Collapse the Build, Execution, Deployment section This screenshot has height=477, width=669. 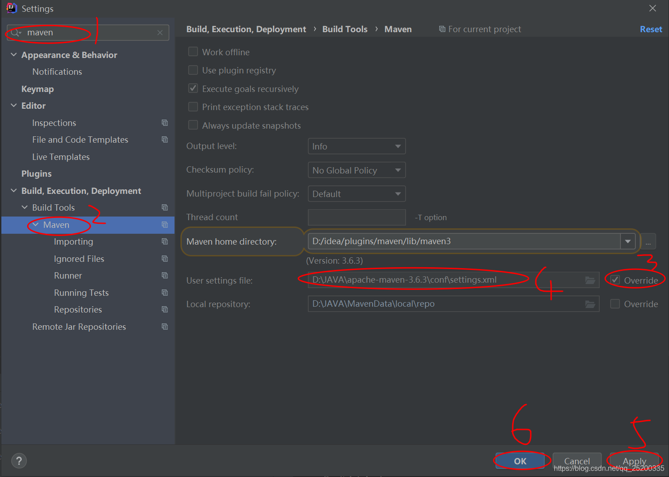point(14,191)
